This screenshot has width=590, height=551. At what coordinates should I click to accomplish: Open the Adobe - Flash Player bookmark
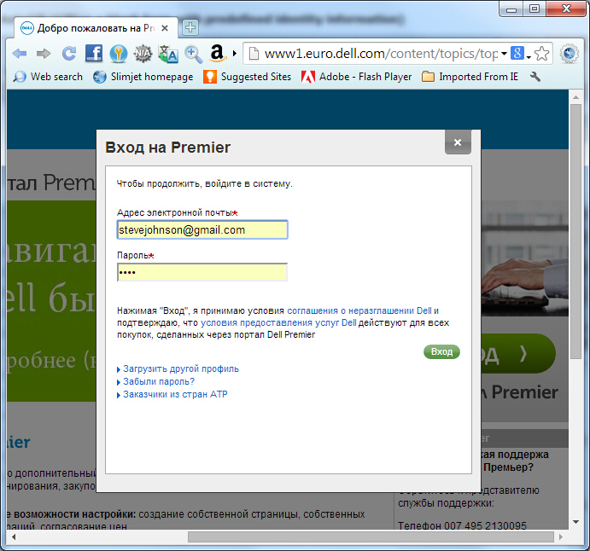coord(356,77)
